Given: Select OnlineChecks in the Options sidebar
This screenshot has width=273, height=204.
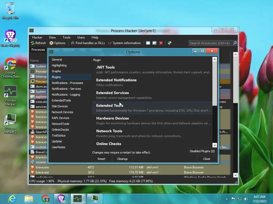Looking at the screenshot, I should (x=70, y=130).
